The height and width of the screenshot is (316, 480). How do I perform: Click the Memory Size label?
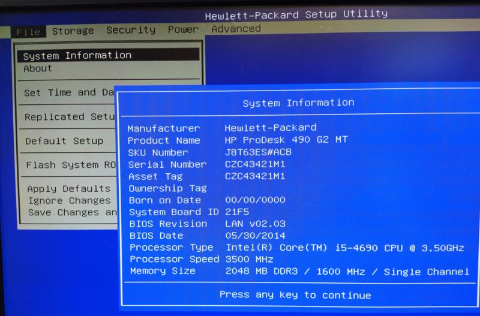tap(163, 272)
